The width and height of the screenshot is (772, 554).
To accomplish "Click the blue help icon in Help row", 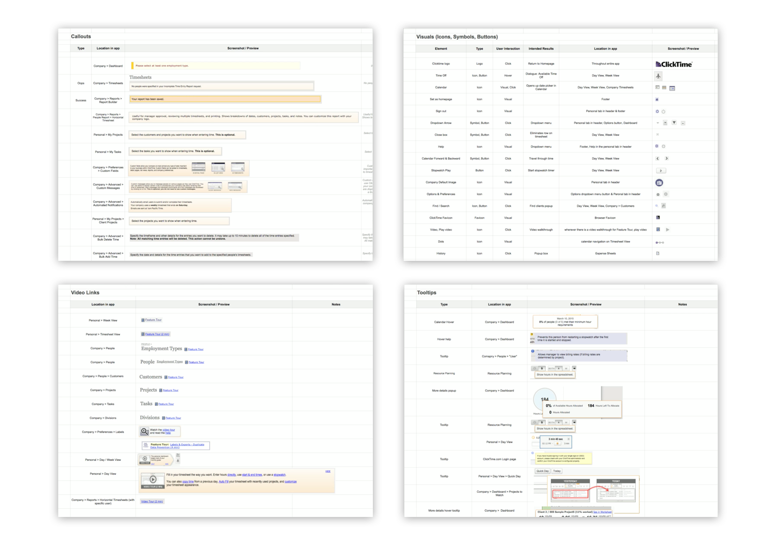I will 657,146.
